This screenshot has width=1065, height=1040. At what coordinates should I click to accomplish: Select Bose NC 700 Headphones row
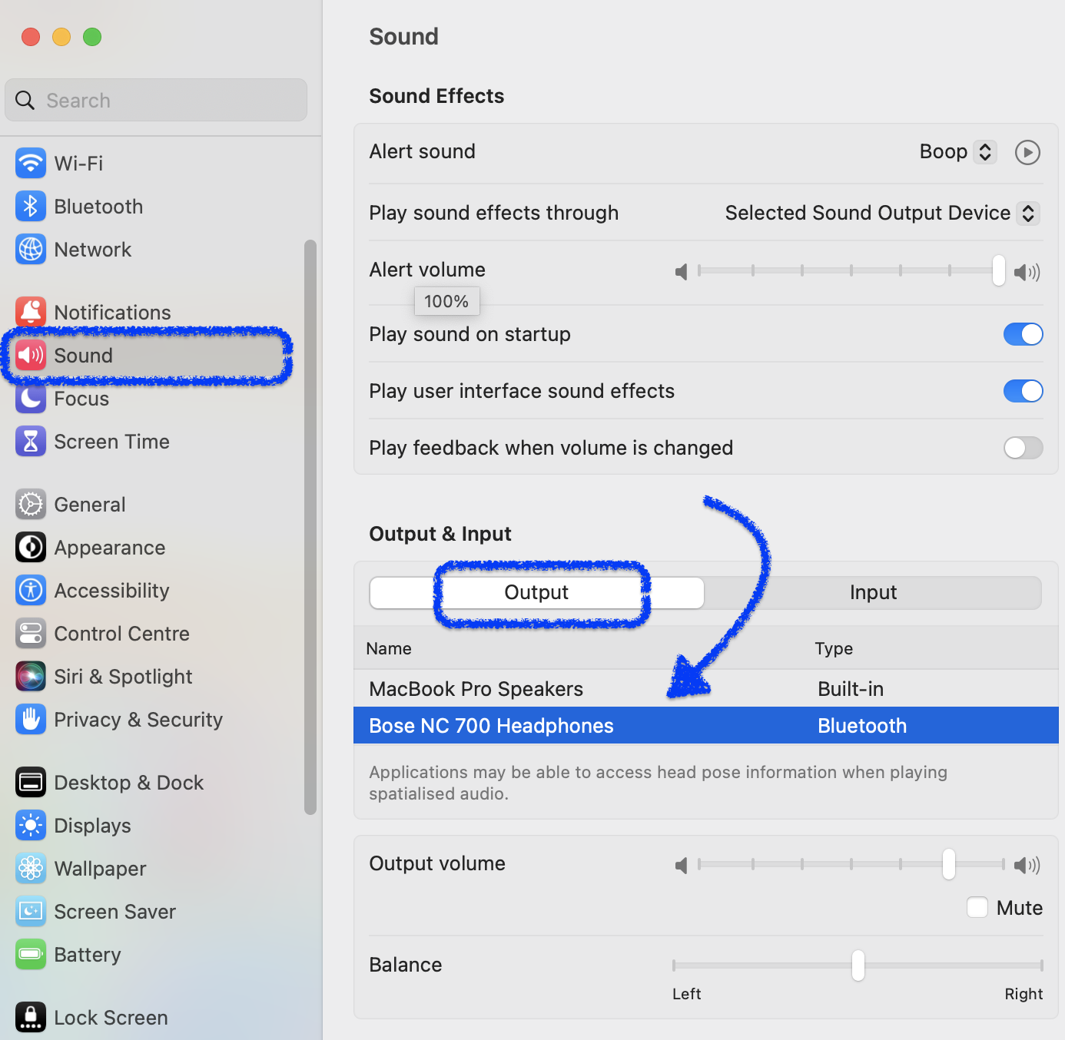(705, 725)
